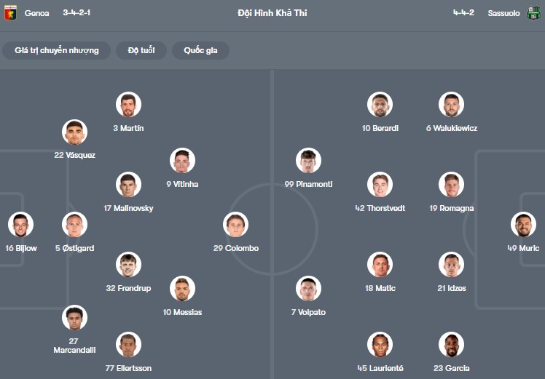
Task: Select goalkeeper Bijlow's photo
Action: (x=20, y=225)
